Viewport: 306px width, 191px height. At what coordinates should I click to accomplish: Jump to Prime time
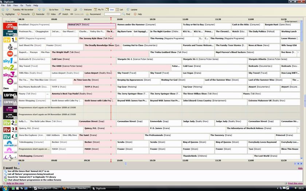coord(66,9)
